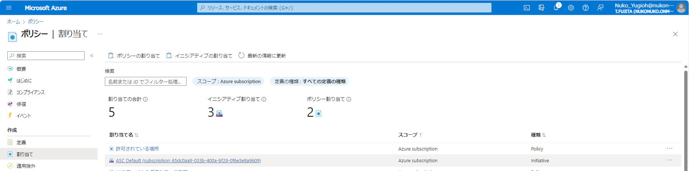Open はじめに in the sidebar
This screenshot has height=171, width=689.
(x=24, y=81)
